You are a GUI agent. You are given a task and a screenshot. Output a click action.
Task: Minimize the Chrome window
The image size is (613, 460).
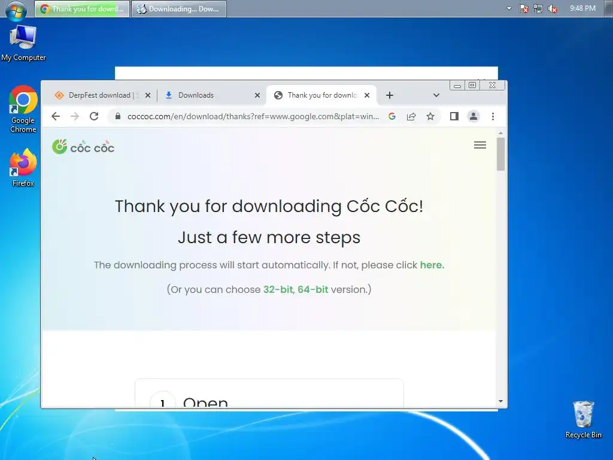(457, 85)
